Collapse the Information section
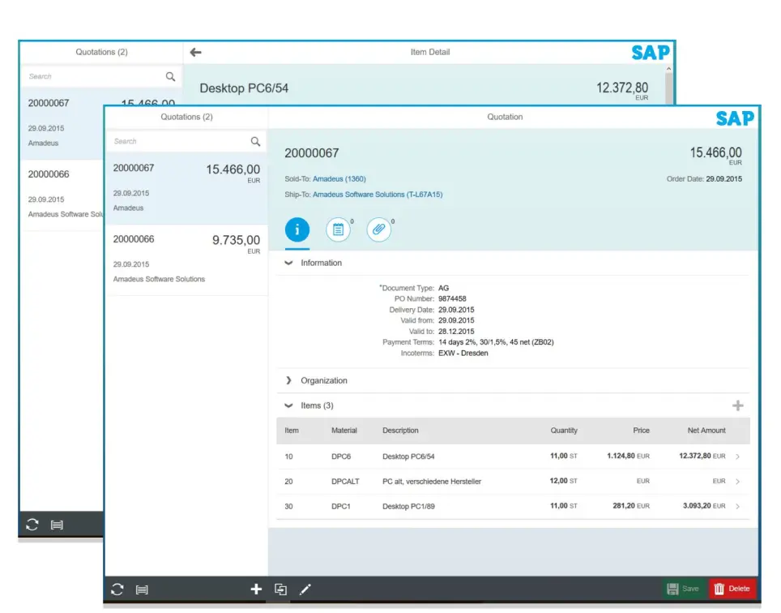Screen dimensions: 781x613 pyautogui.click(x=288, y=264)
